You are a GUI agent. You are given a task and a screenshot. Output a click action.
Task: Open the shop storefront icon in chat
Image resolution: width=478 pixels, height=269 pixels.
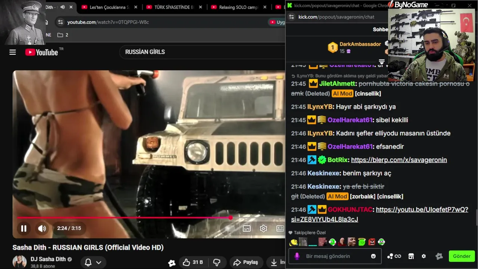[x=411, y=256]
